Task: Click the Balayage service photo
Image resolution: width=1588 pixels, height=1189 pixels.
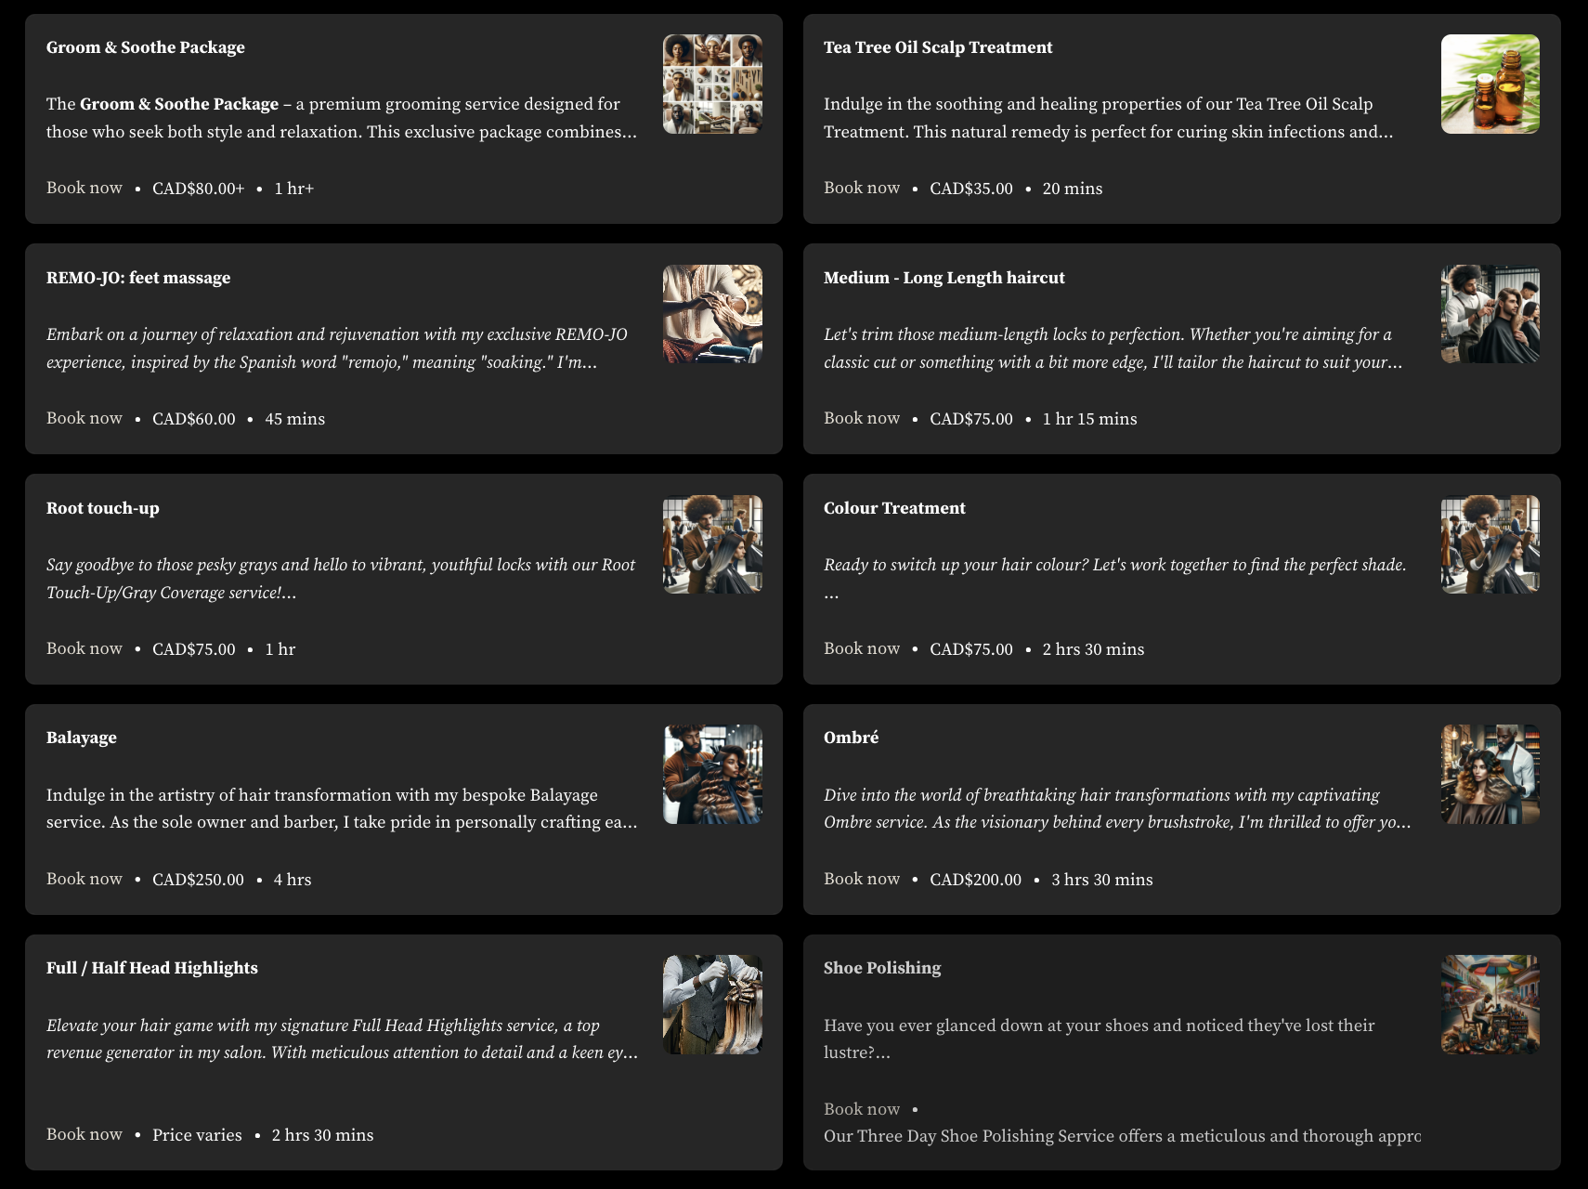Action: pyautogui.click(x=712, y=774)
